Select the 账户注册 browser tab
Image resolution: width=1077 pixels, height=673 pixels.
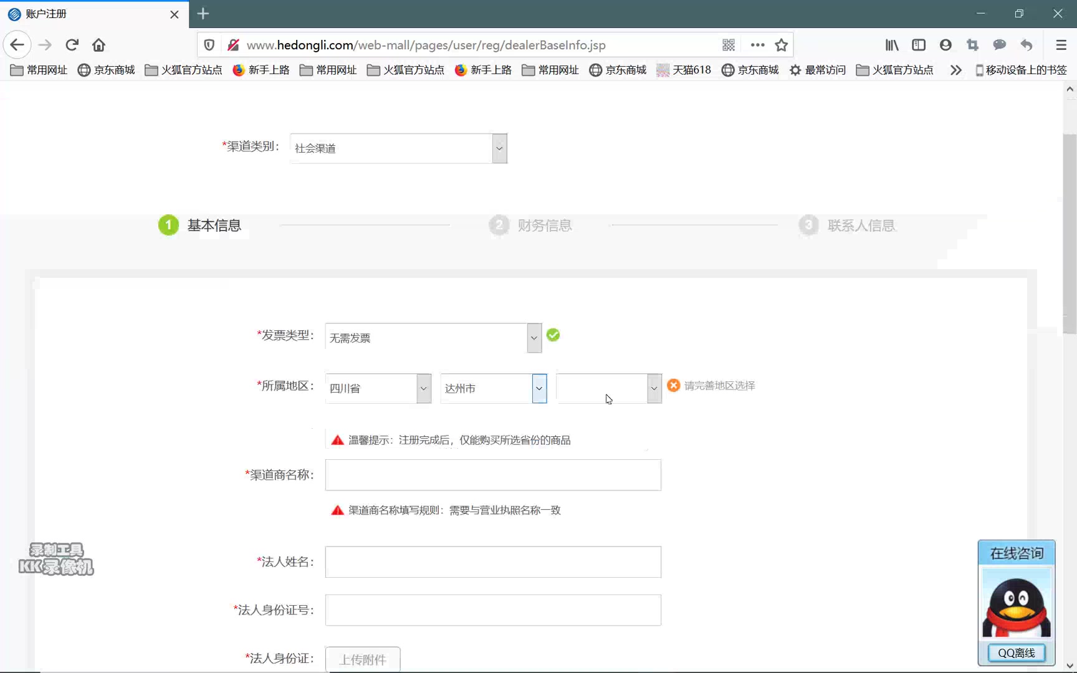[94, 14]
